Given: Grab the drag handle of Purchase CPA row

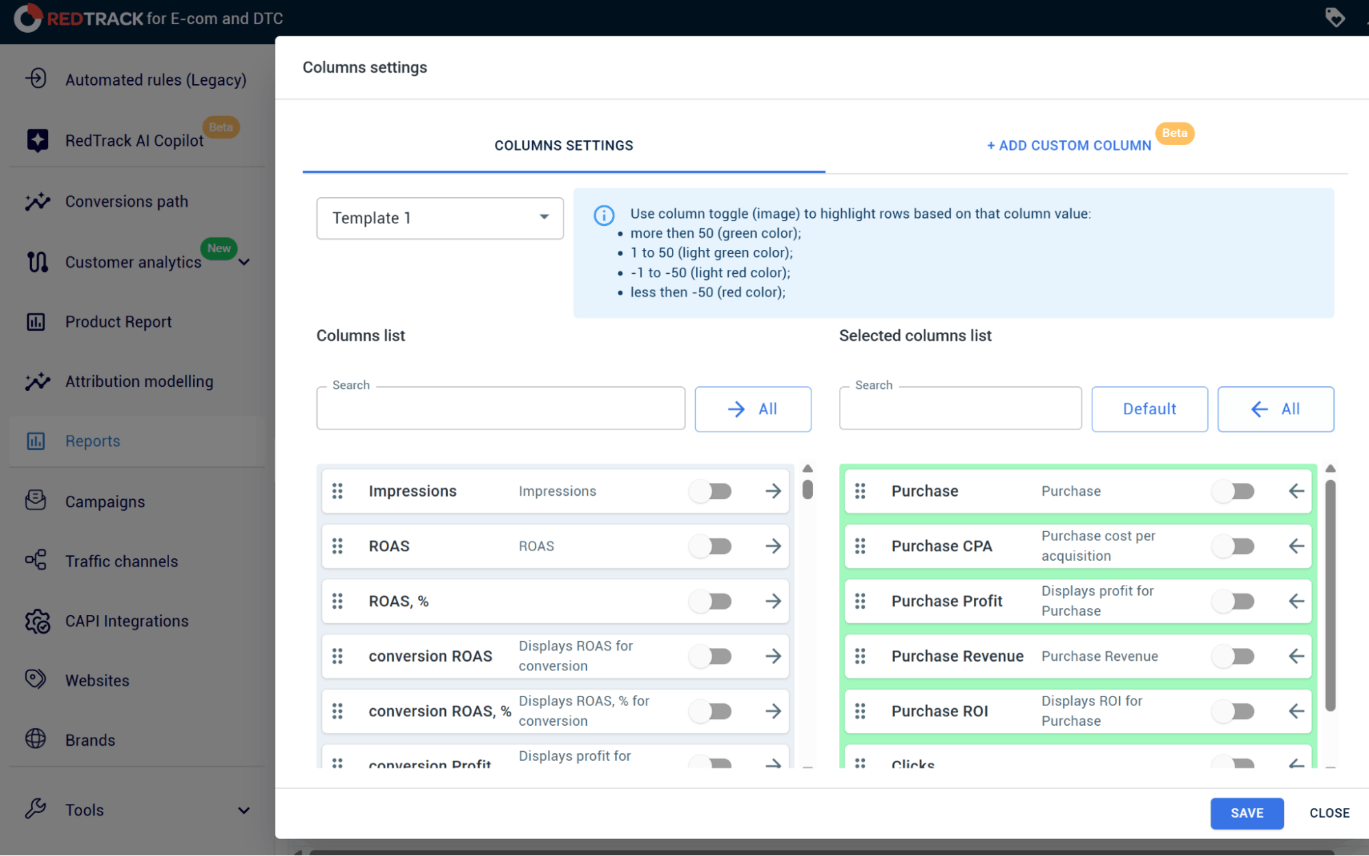Looking at the screenshot, I should (860, 546).
